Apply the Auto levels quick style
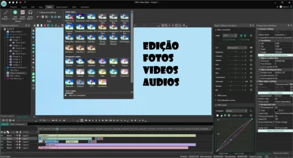This screenshot has width=293, height=158. tap(80, 18)
